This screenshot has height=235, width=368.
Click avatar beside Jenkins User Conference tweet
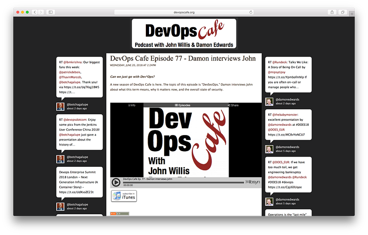tap(60, 159)
